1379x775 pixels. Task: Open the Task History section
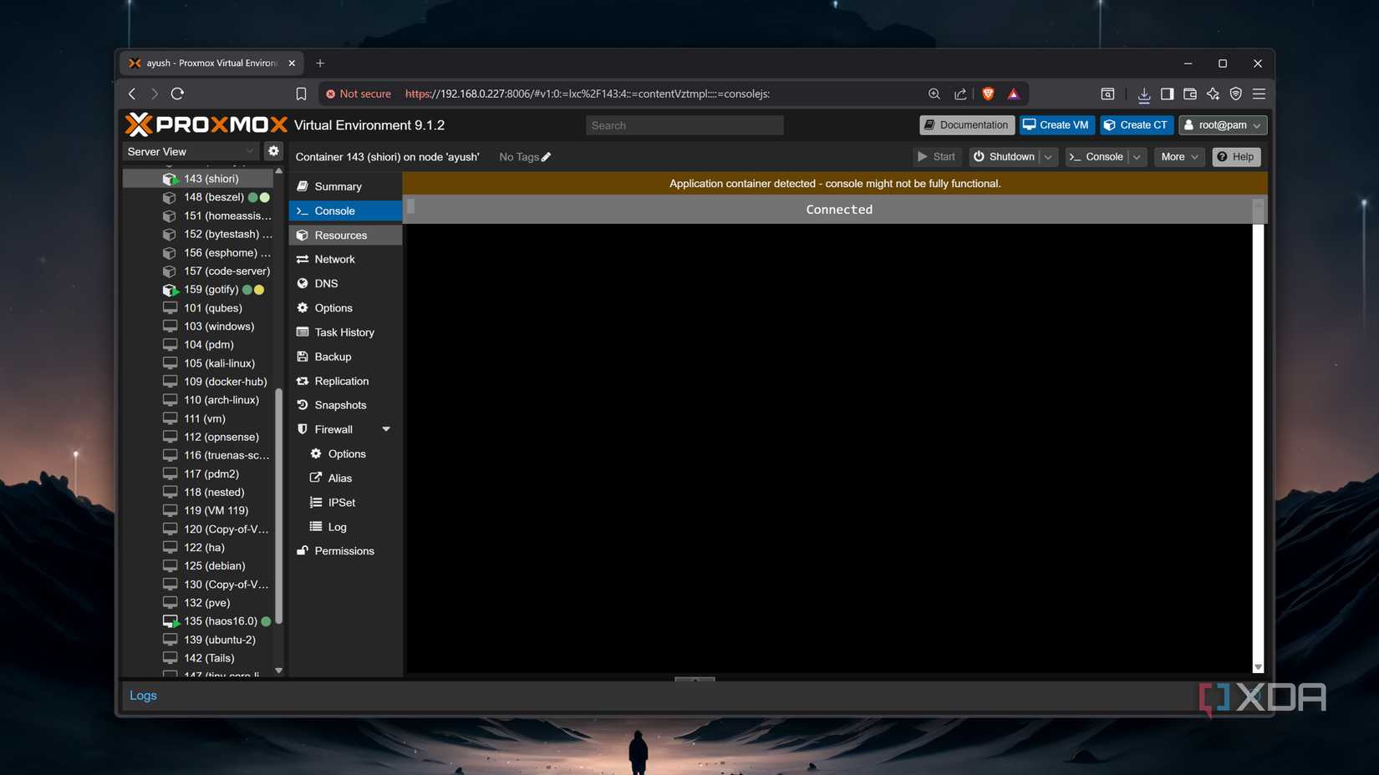(345, 332)
